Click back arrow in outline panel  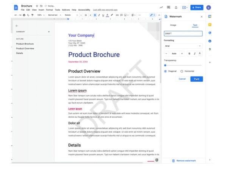(17, 26)
